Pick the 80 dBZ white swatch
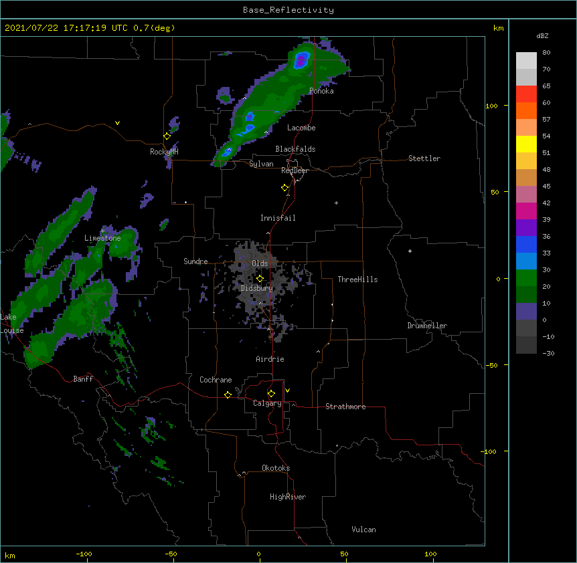 [x=526, y=61]
